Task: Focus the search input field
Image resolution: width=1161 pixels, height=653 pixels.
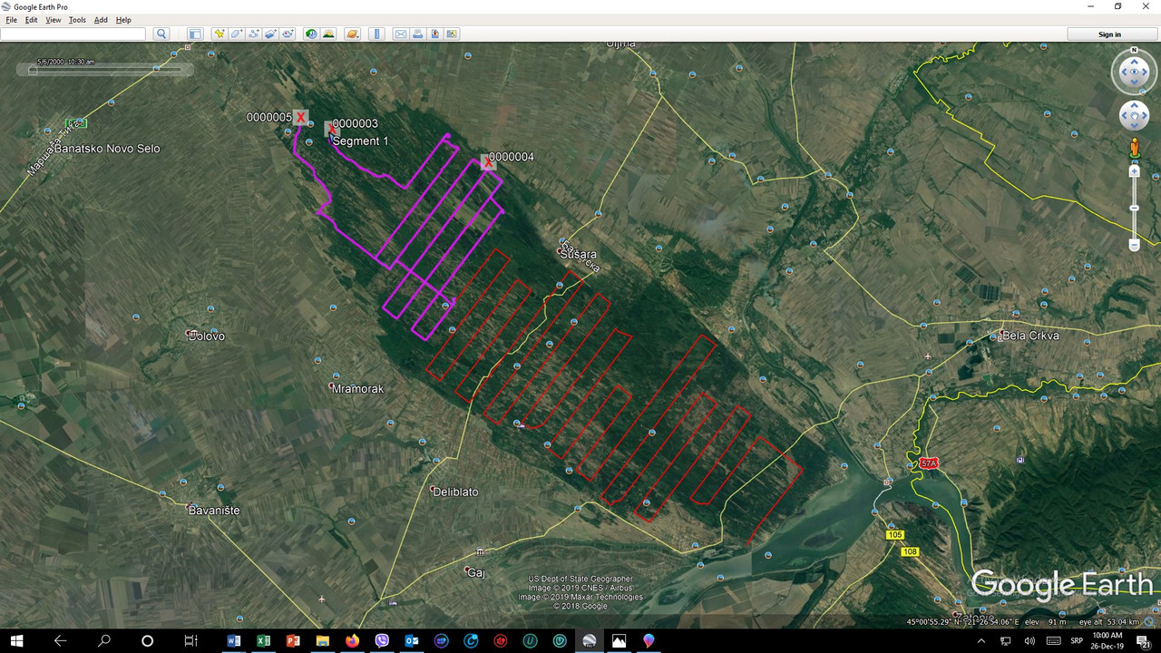Action: (73, 34)
